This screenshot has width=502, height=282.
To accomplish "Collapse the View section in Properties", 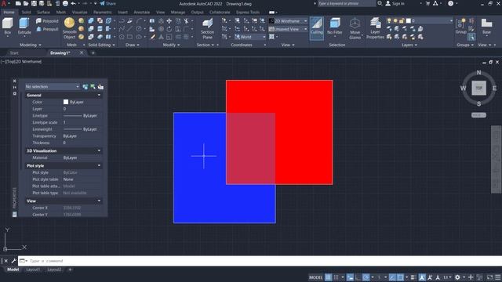I will 99,201.
